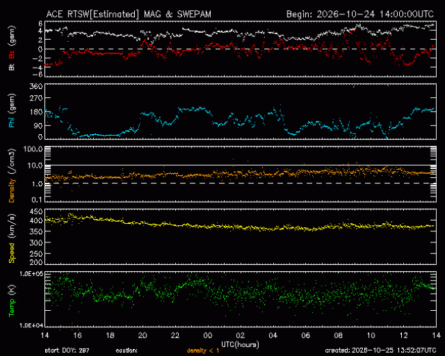The image size is (445, 356).
Task: Click the '00' hour label on the time axis
Action: [x=207, y=335]
